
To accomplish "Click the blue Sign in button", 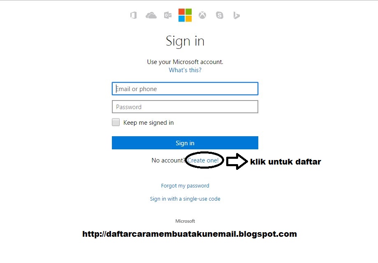I will coord(185,143).
